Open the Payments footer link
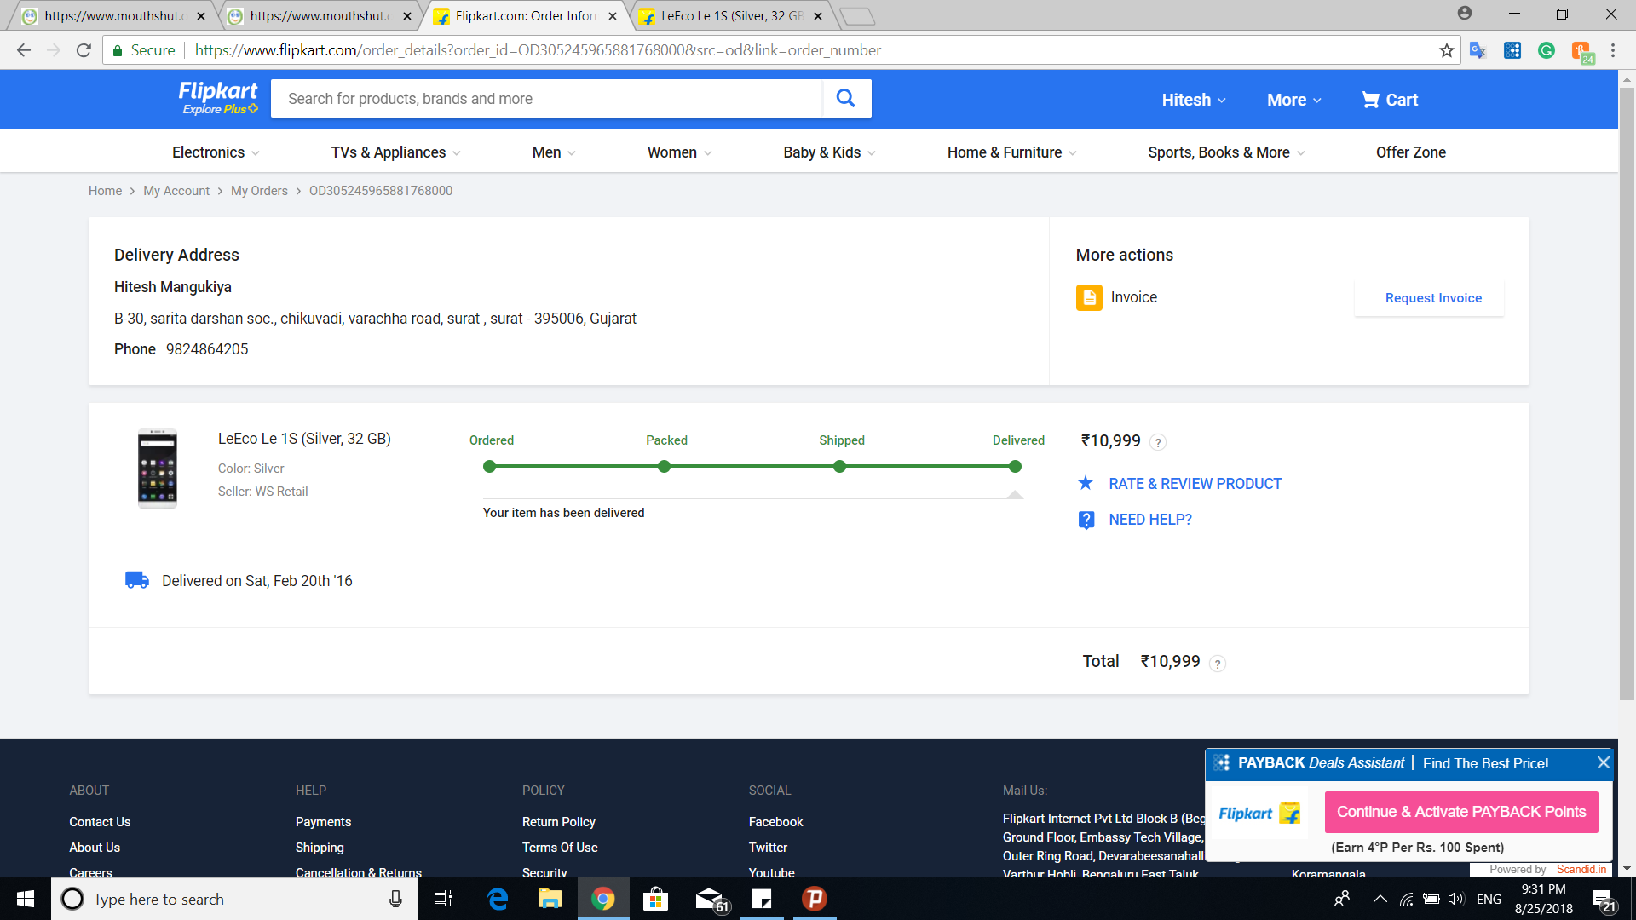The width and height of the screenshot is (1636, 920). point(323,822)
